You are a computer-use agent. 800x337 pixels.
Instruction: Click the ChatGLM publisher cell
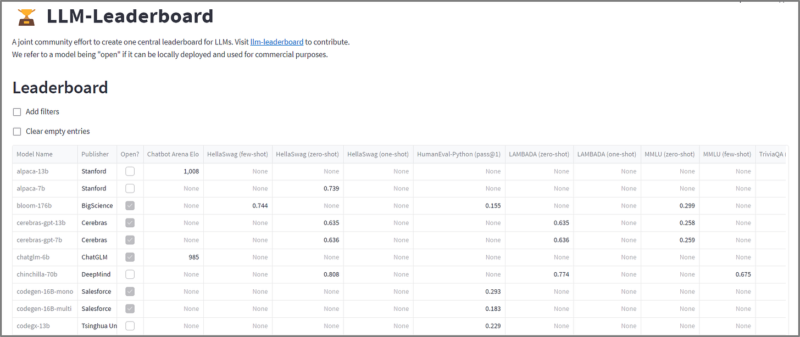(97, 257)
